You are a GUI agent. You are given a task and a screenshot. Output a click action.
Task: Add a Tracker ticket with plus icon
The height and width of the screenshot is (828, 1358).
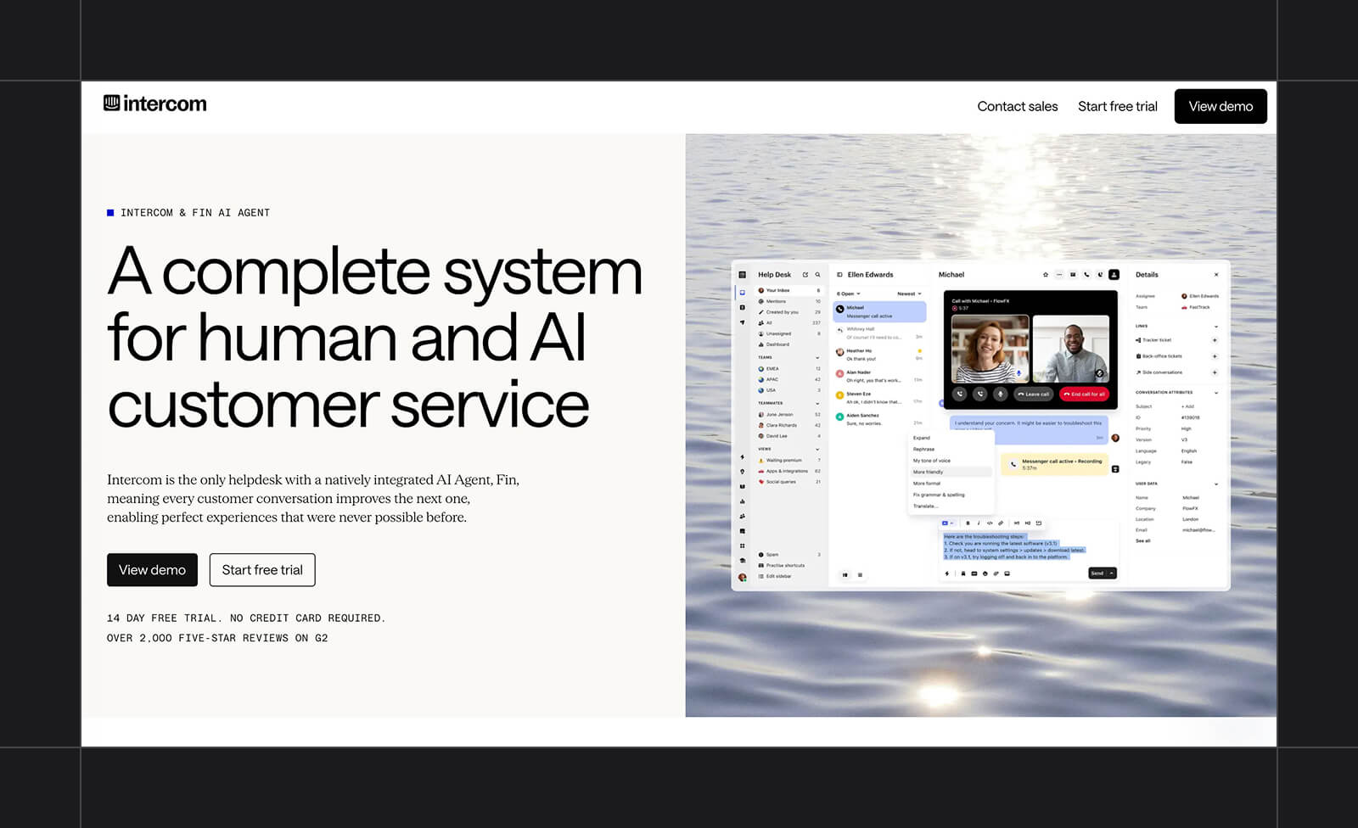coord(1215,340)
